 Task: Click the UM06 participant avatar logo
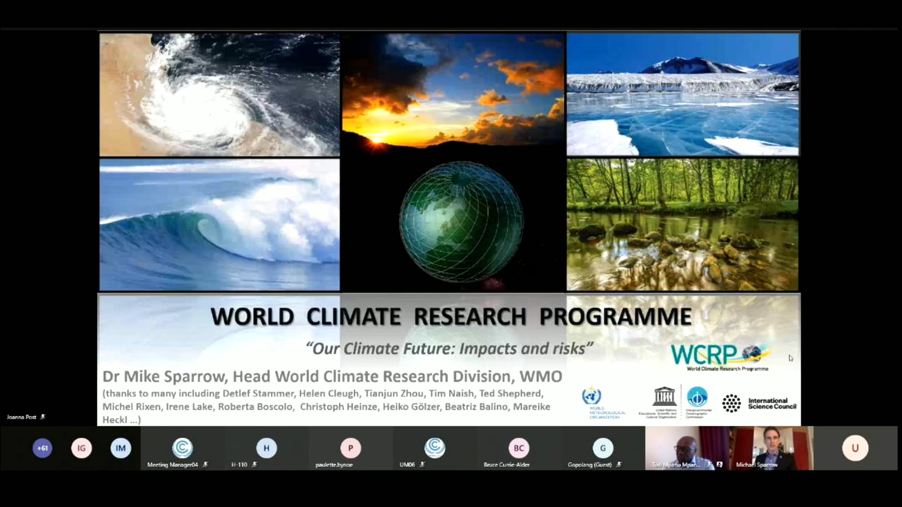click(x=435, y=448)
